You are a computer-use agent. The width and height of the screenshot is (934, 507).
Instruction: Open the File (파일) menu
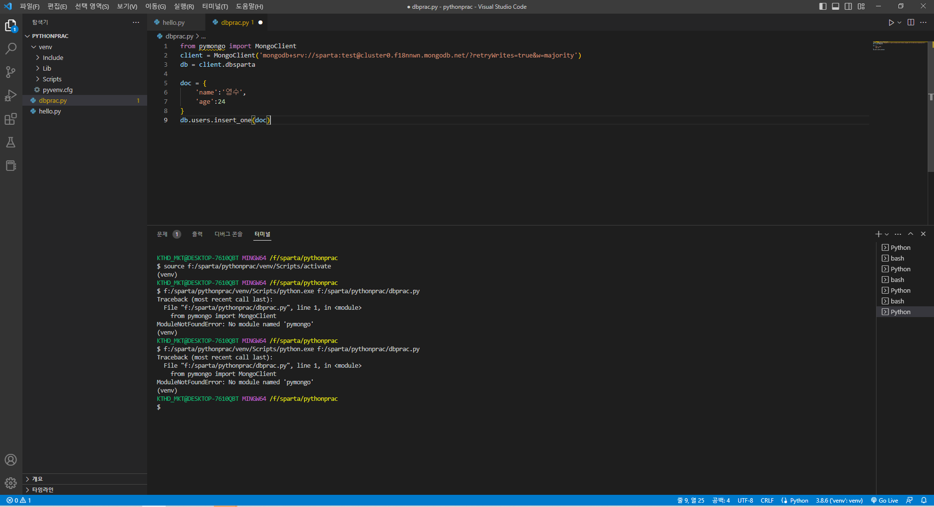point(30,6)
